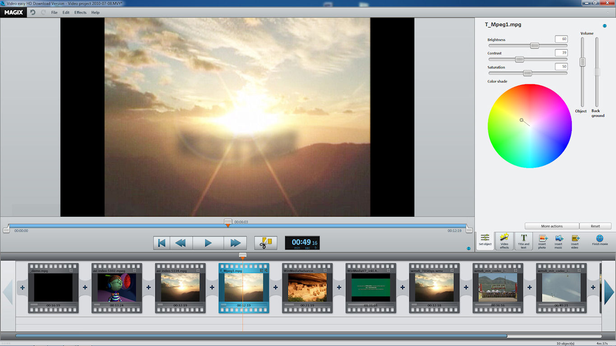616x346 pixels.
Task: Click the Reset button
Action: [595, 226]
